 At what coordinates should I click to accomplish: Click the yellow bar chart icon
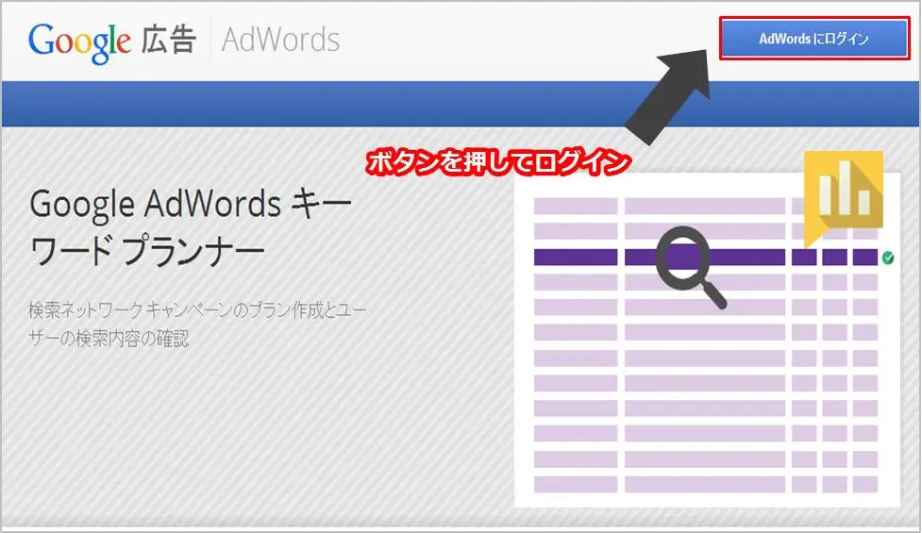tap(844, 199)
